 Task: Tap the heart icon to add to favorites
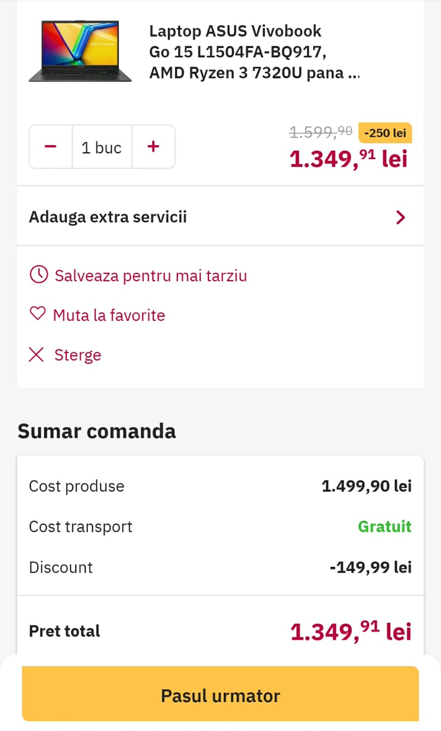[x=38, y=314]
